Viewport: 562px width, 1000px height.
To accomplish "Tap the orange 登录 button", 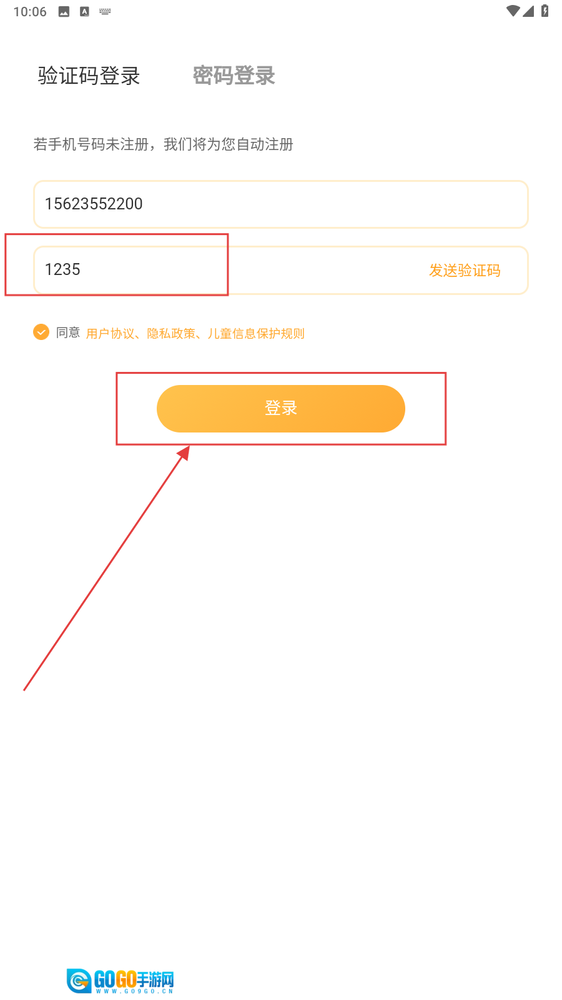I will click(280, 409).
